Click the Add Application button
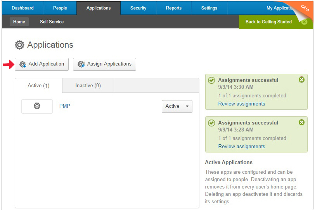Screen dimensions: 315x211 pos(42,64)
